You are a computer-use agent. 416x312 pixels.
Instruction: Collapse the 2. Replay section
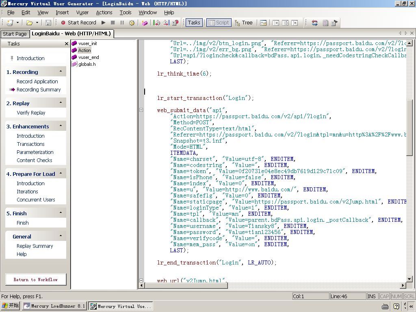point(61,103)
